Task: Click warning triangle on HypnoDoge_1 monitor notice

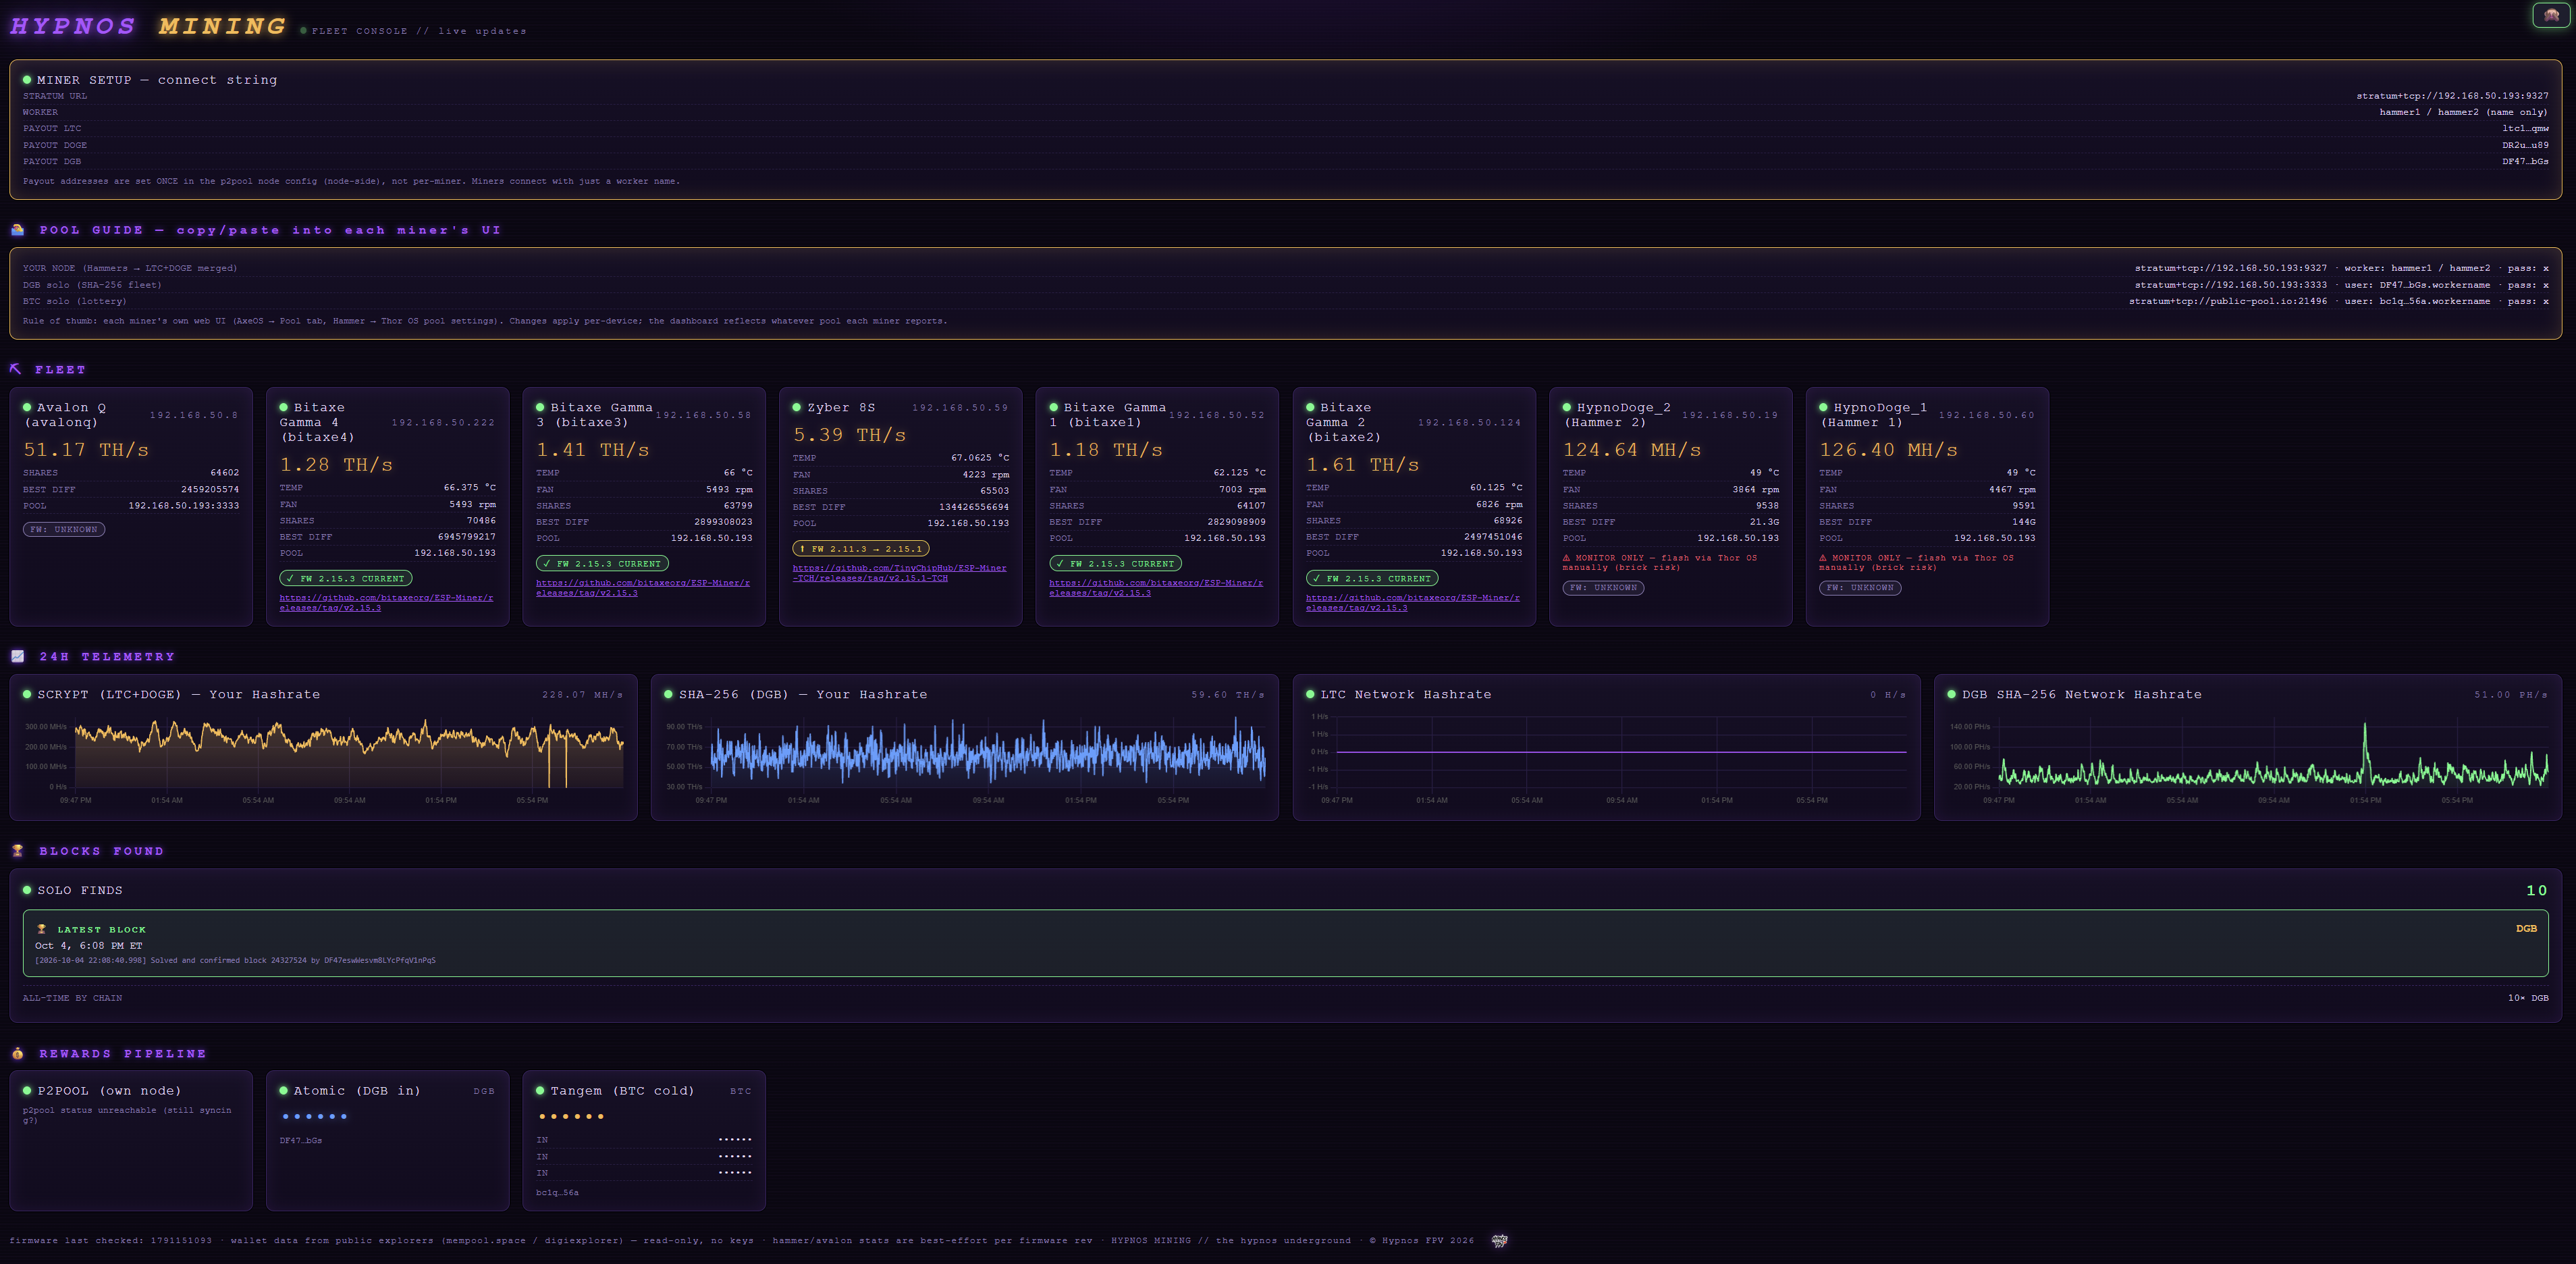Action: [1823, 558]
